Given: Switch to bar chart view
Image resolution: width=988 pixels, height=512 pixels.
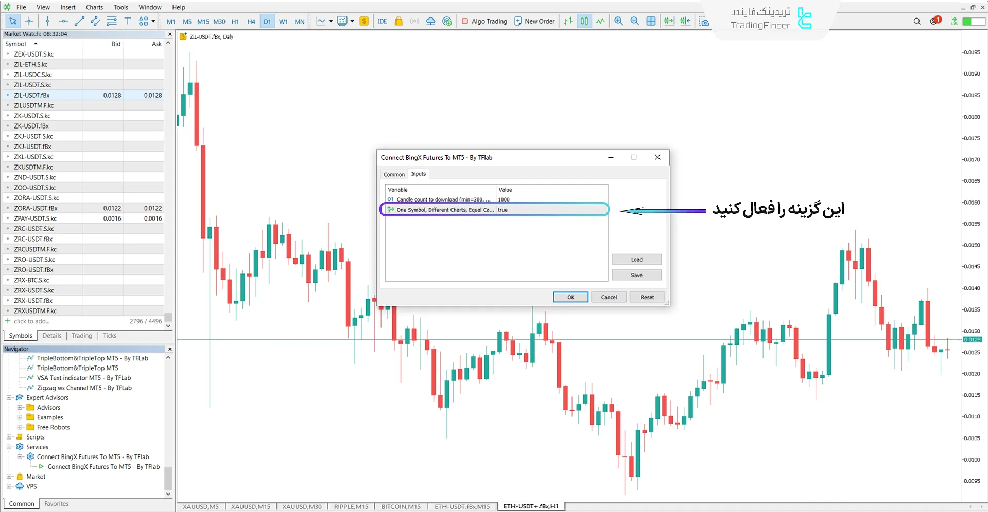Looking at the screenshot, I should 568,21.
